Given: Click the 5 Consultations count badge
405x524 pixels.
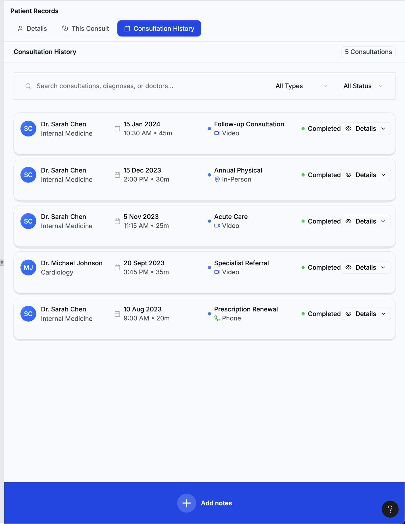Looking at the screenshot, I should pyautogui.click(x=368, y=52).
